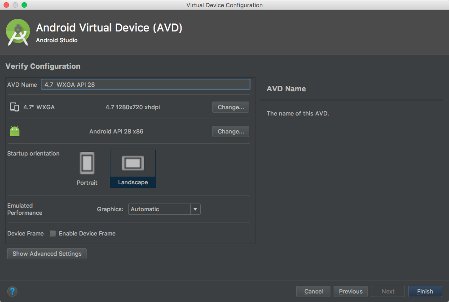Image resolution: width=449 pixels, height=302 pixels.
Task: Click the Android API 28 x86 label
Action: coord(116,132)
